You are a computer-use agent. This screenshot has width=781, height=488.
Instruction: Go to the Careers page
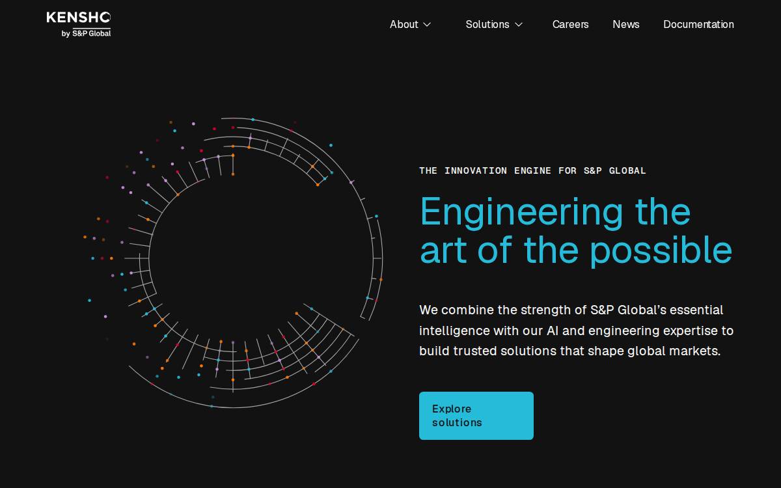point(570,24)
